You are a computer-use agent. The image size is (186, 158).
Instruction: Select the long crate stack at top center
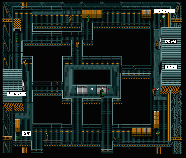92,14
